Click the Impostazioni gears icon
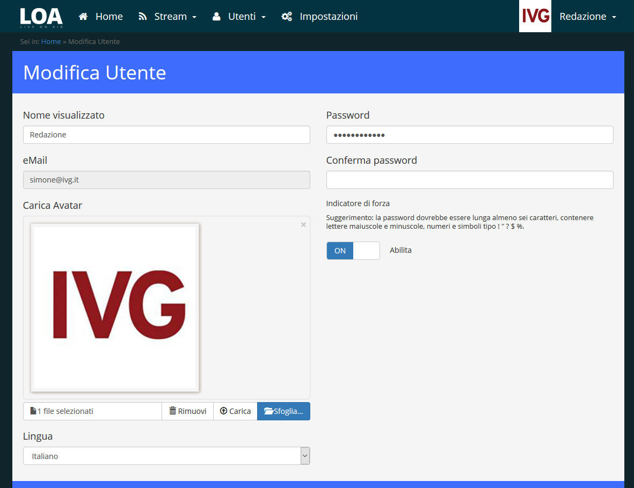The width and height of the screenshot is (634, 488). [x=287, y=17]
